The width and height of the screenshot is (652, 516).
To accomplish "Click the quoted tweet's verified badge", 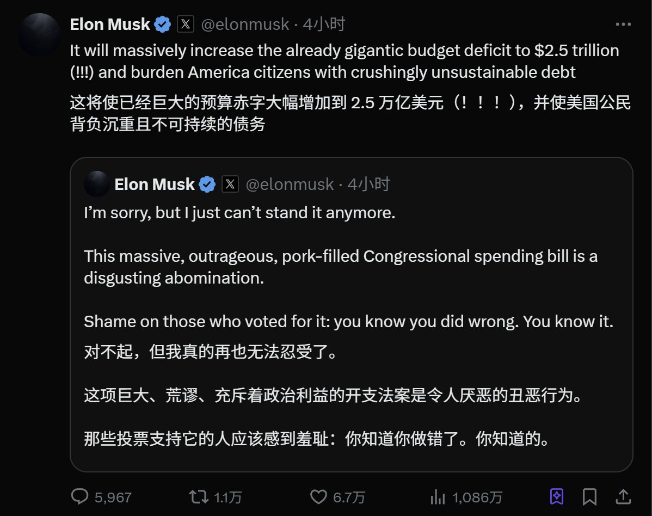I will pyautogui.click(x=207, y=185).
